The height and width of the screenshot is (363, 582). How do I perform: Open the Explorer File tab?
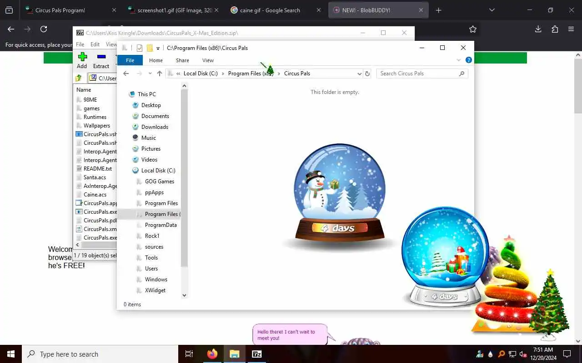(x=130, y=60)
